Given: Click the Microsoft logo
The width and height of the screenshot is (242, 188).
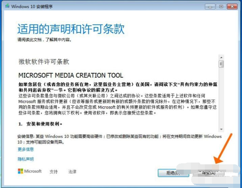Looking at the screenshot, I should pyautogui.click(x=30, y=171).
